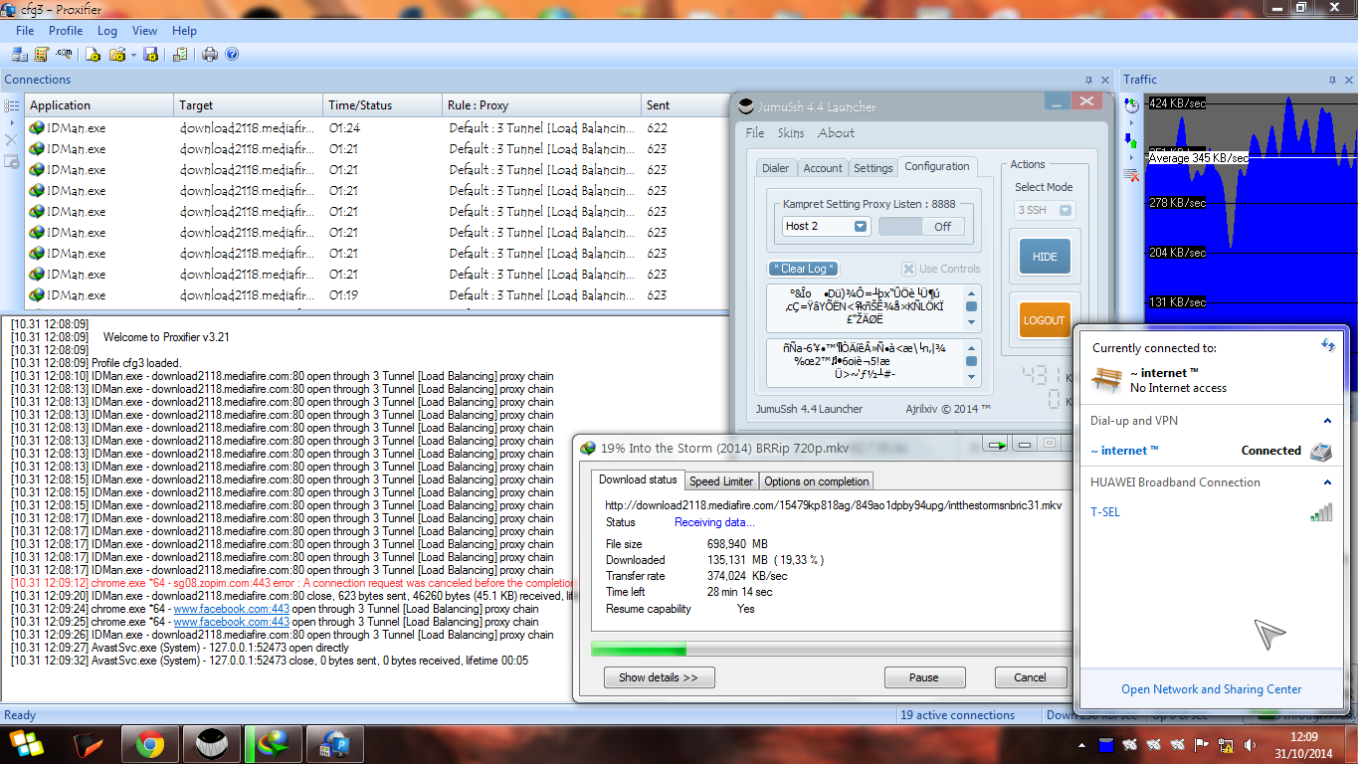Image resolution: width=1358 pixels, height=764 pixels.
Task: Sort connections by Application column header
Action: click(x=99, y=105)
